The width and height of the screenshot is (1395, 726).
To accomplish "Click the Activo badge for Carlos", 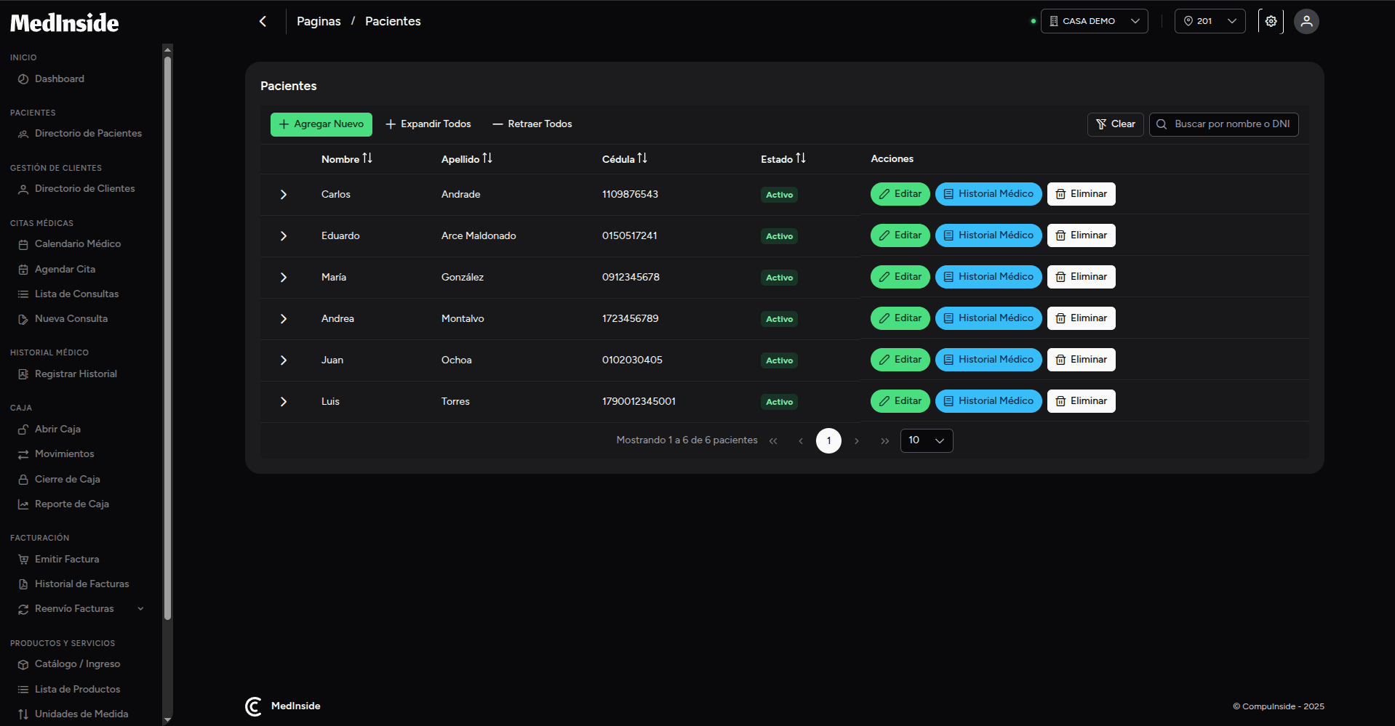I will 779,195.
